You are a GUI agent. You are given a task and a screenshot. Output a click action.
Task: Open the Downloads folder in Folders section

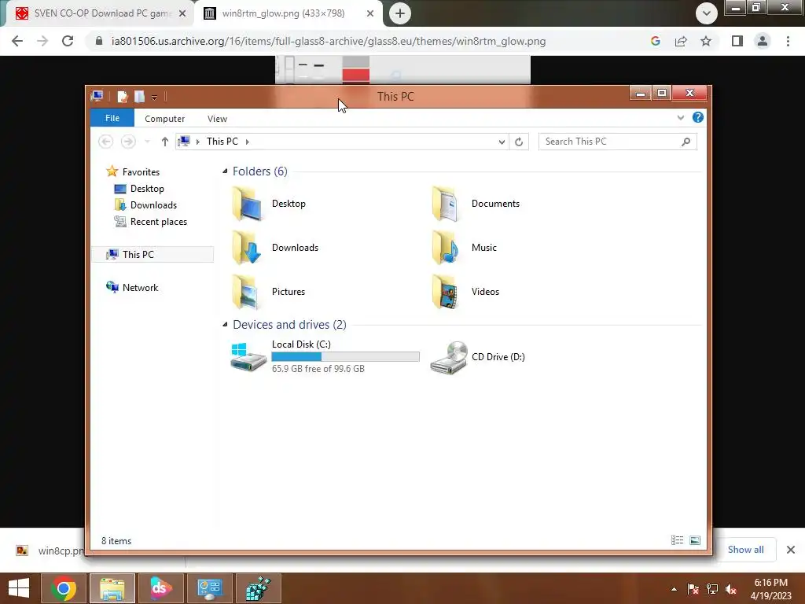point(248,248)
